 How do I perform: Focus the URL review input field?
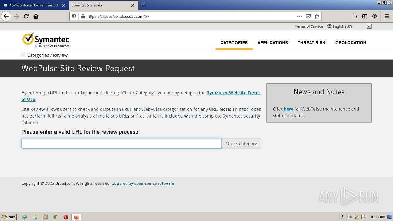point(121,143)
